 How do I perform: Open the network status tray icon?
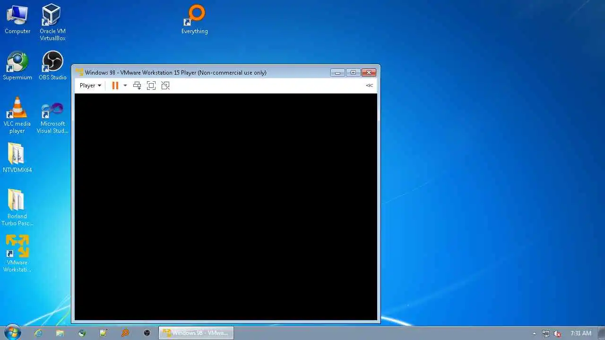(546, 333)
